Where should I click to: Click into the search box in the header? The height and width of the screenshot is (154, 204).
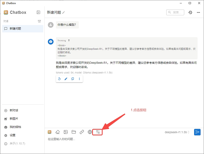tap(175, 12)
